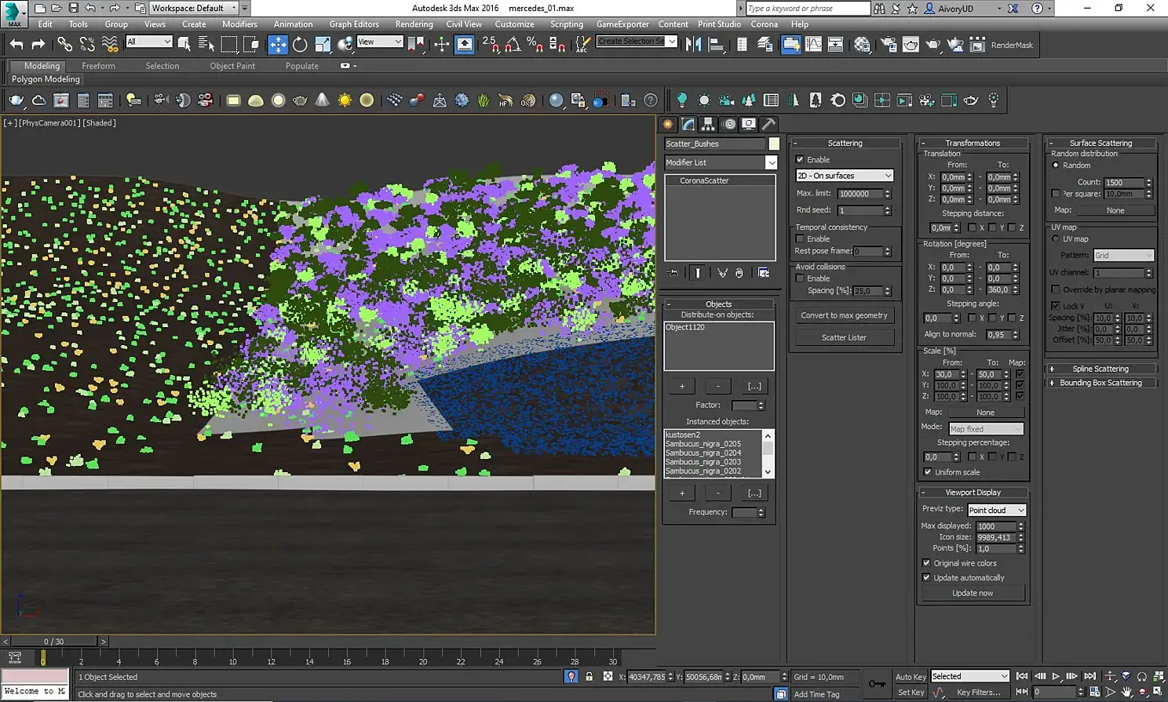Click the Convert to max geometry button

pos(844,315)
